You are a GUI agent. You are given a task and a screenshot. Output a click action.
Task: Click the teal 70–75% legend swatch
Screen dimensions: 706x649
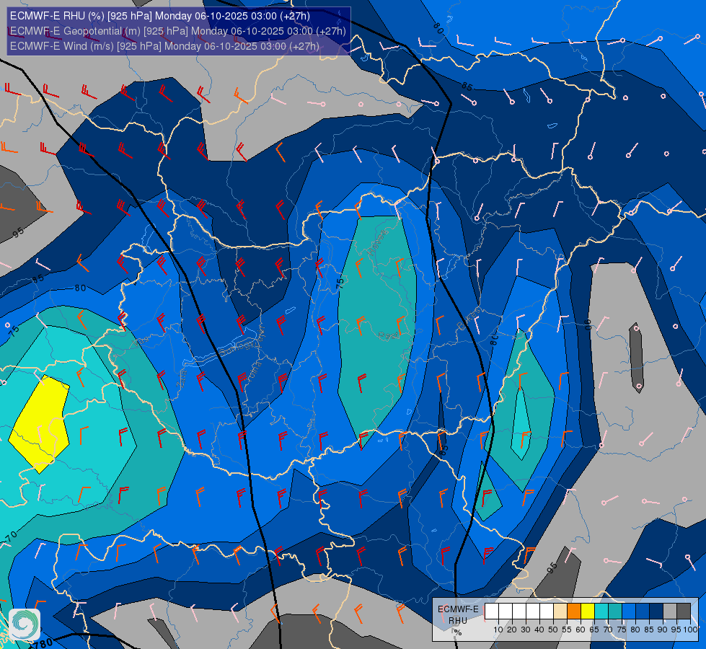pyautogui.click(x=615, y=612)
